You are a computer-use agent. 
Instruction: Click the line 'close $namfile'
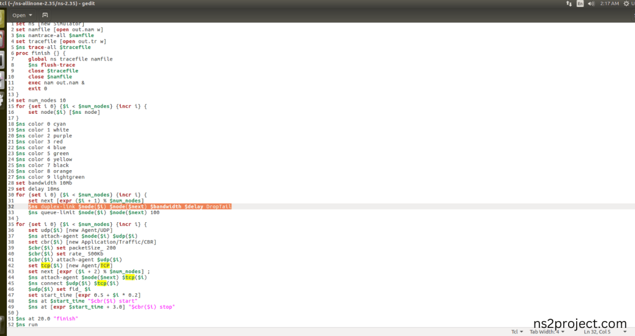(50, 77)
